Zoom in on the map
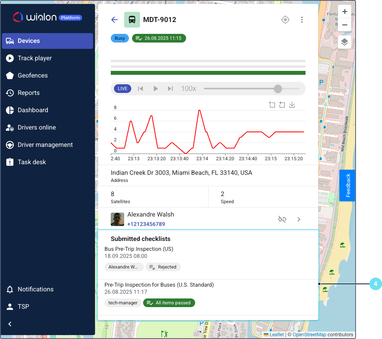Image resolution: width=382 pixels, height=339 pixels. point(345,11)
